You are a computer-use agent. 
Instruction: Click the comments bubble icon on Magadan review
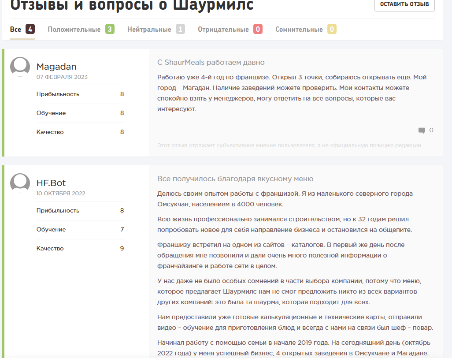(422, 131)
